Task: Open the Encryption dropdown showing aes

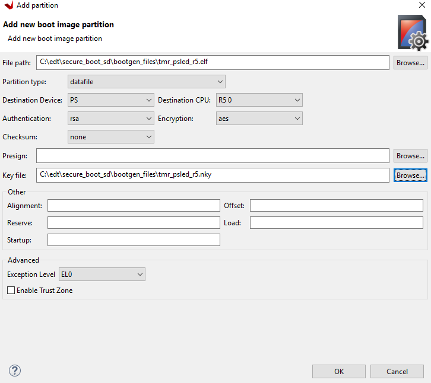Action: point(259,119)
